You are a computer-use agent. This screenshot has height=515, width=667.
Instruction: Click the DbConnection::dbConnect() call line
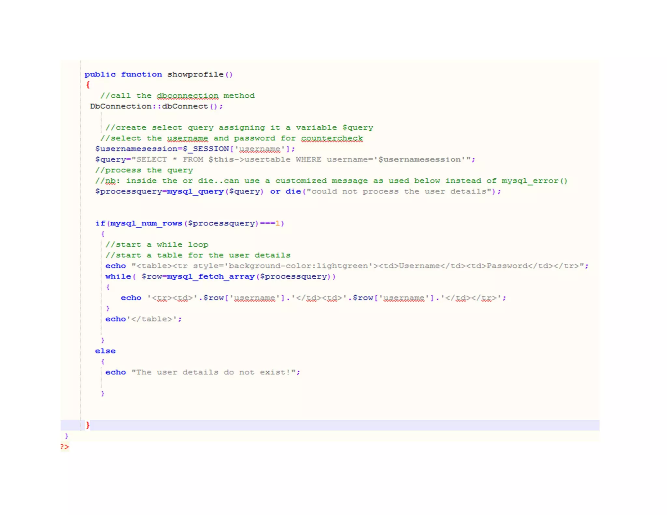tap(156, 106)
